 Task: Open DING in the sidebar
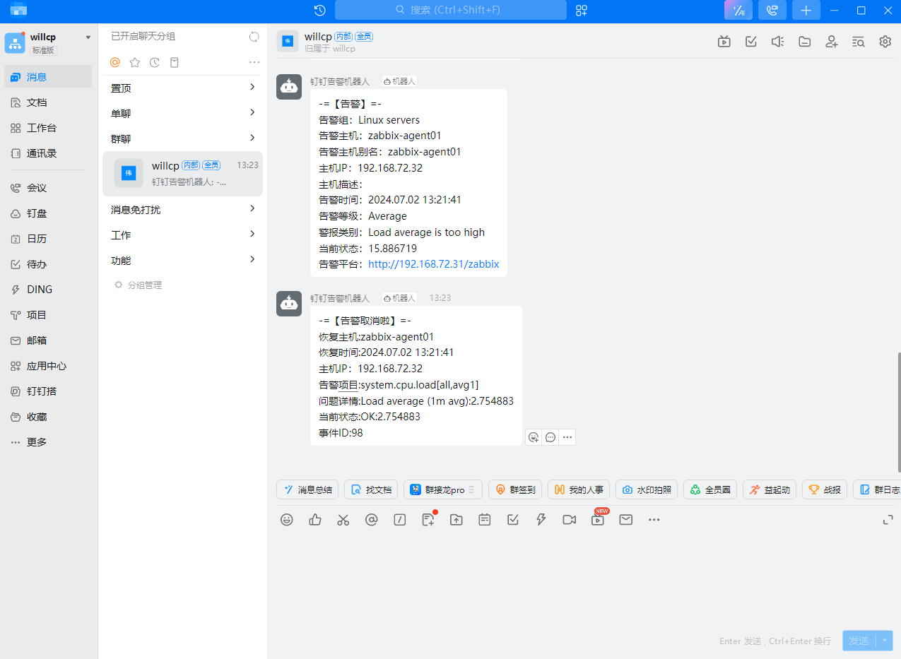coord(48,290)
